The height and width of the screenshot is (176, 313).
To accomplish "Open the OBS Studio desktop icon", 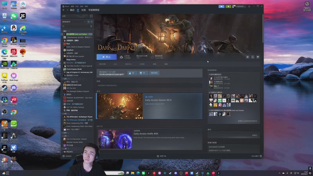I will pyautogui.click(x=4, y=112).
